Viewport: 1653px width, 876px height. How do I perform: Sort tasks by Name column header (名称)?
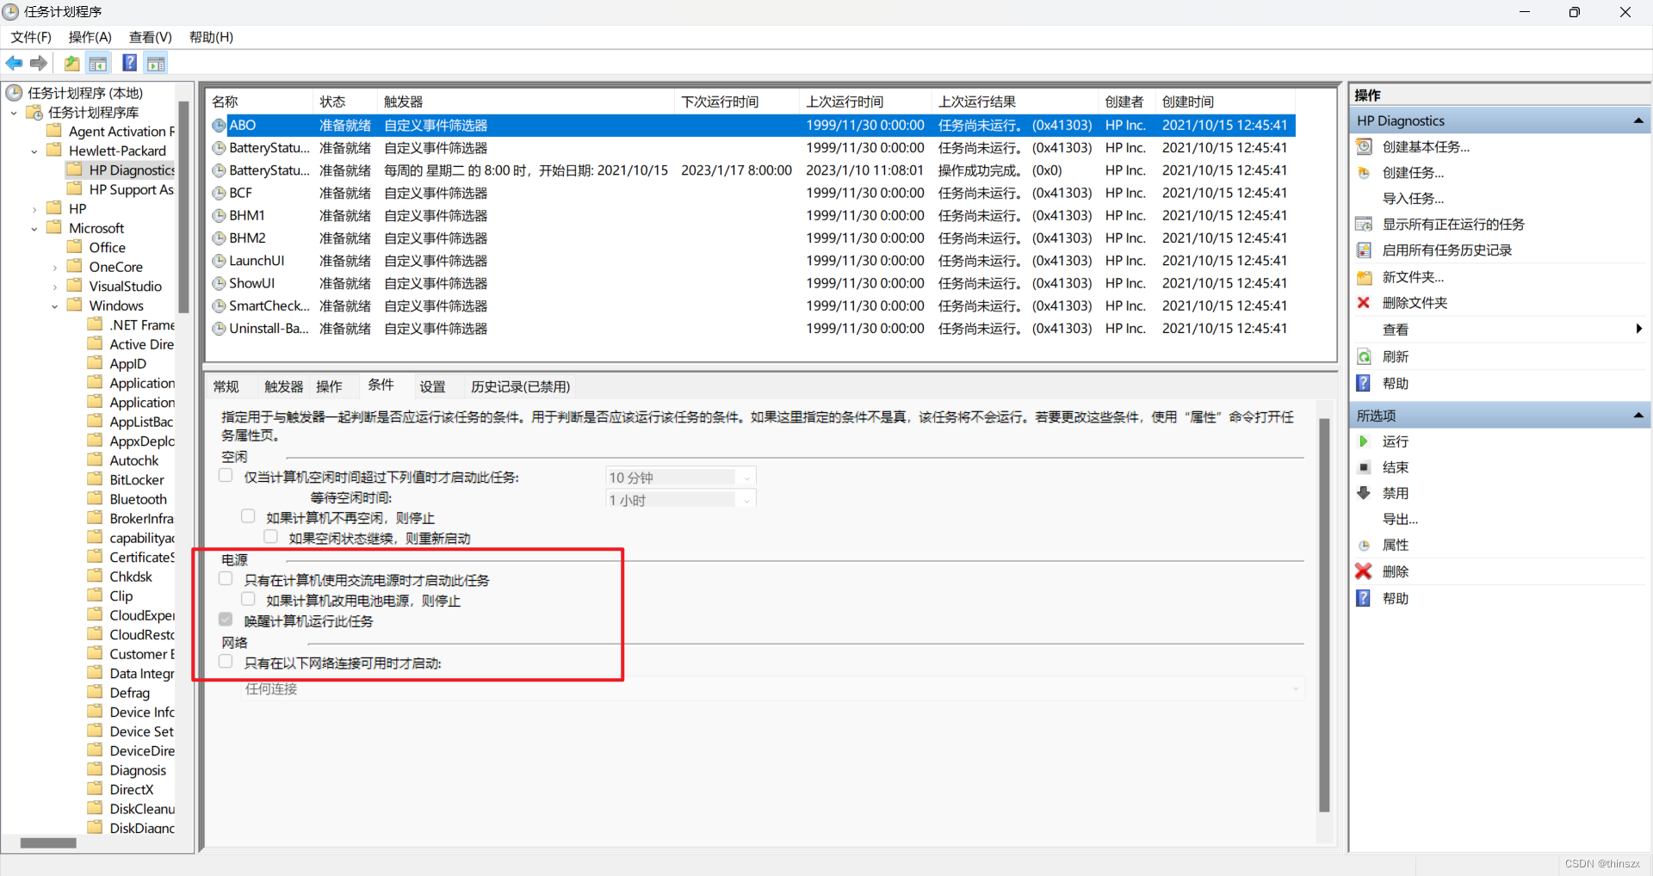coord(259,102)
